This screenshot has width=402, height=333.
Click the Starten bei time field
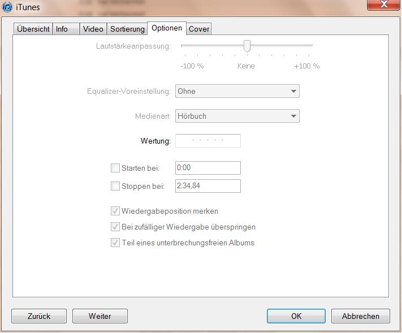(x=208, y=168)
